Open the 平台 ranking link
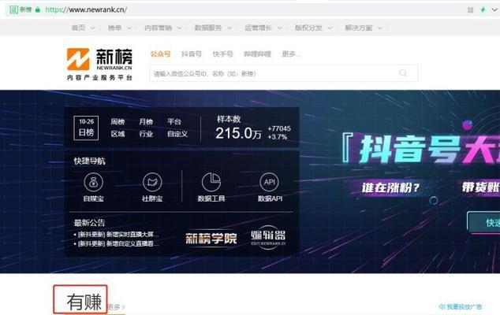 point(174,121)
